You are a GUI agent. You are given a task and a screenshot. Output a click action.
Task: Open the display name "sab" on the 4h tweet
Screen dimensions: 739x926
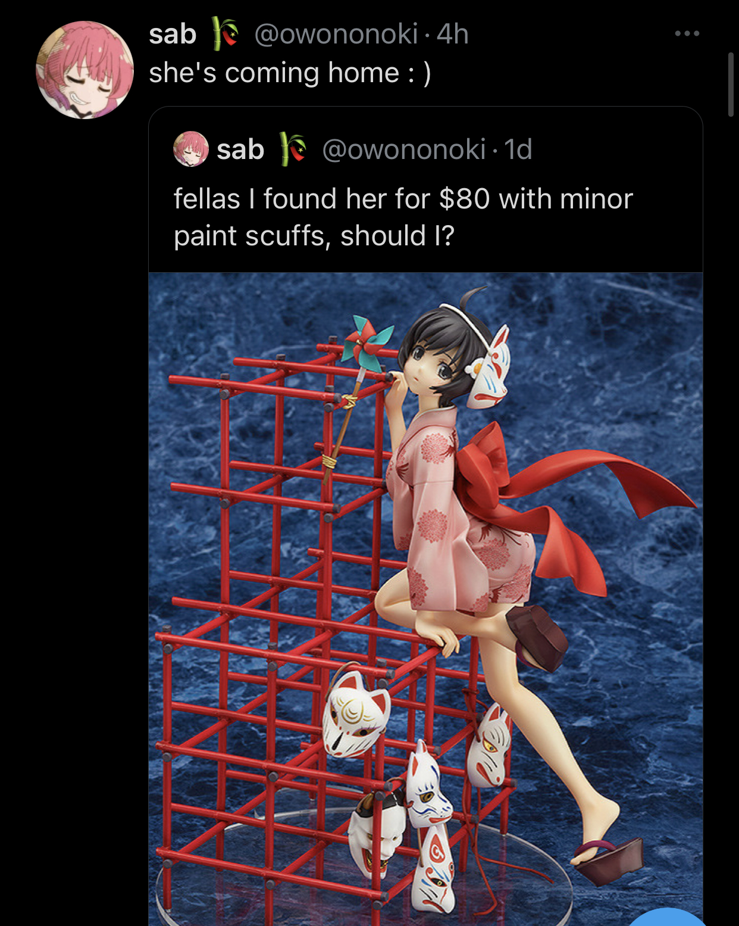pos(173,35)
